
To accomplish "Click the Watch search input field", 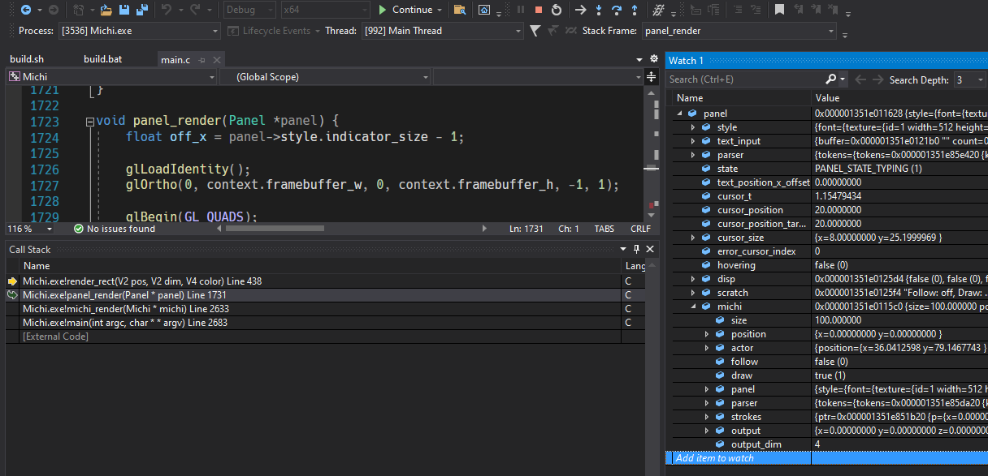I will (x=744, y=79).
